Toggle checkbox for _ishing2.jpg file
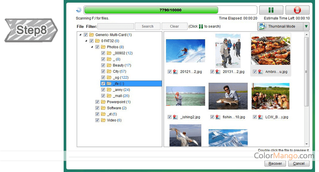The height and width of the screenshot is (172, 319). point(170,117)
